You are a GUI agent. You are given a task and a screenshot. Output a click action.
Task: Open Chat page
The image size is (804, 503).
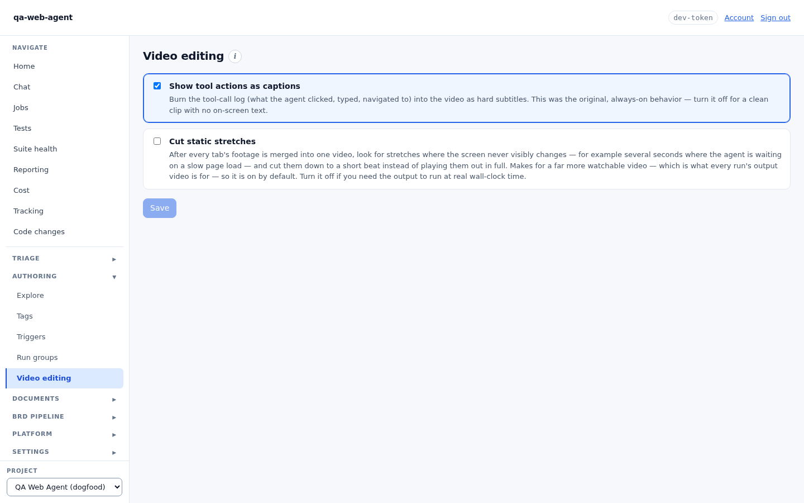64,87
